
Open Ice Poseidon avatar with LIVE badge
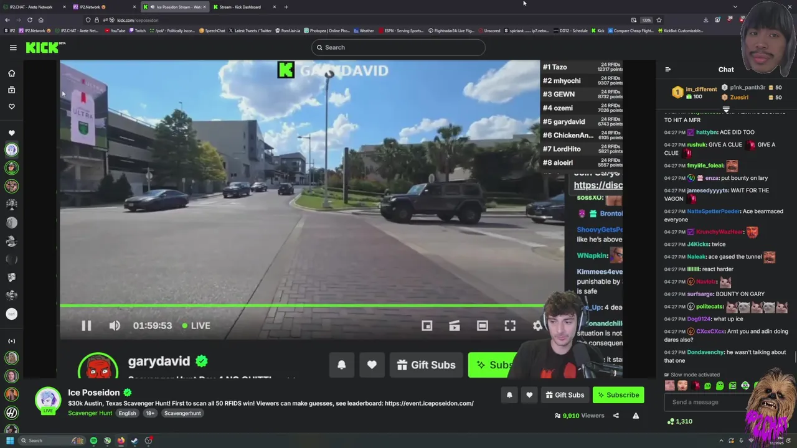pos(48,401)
